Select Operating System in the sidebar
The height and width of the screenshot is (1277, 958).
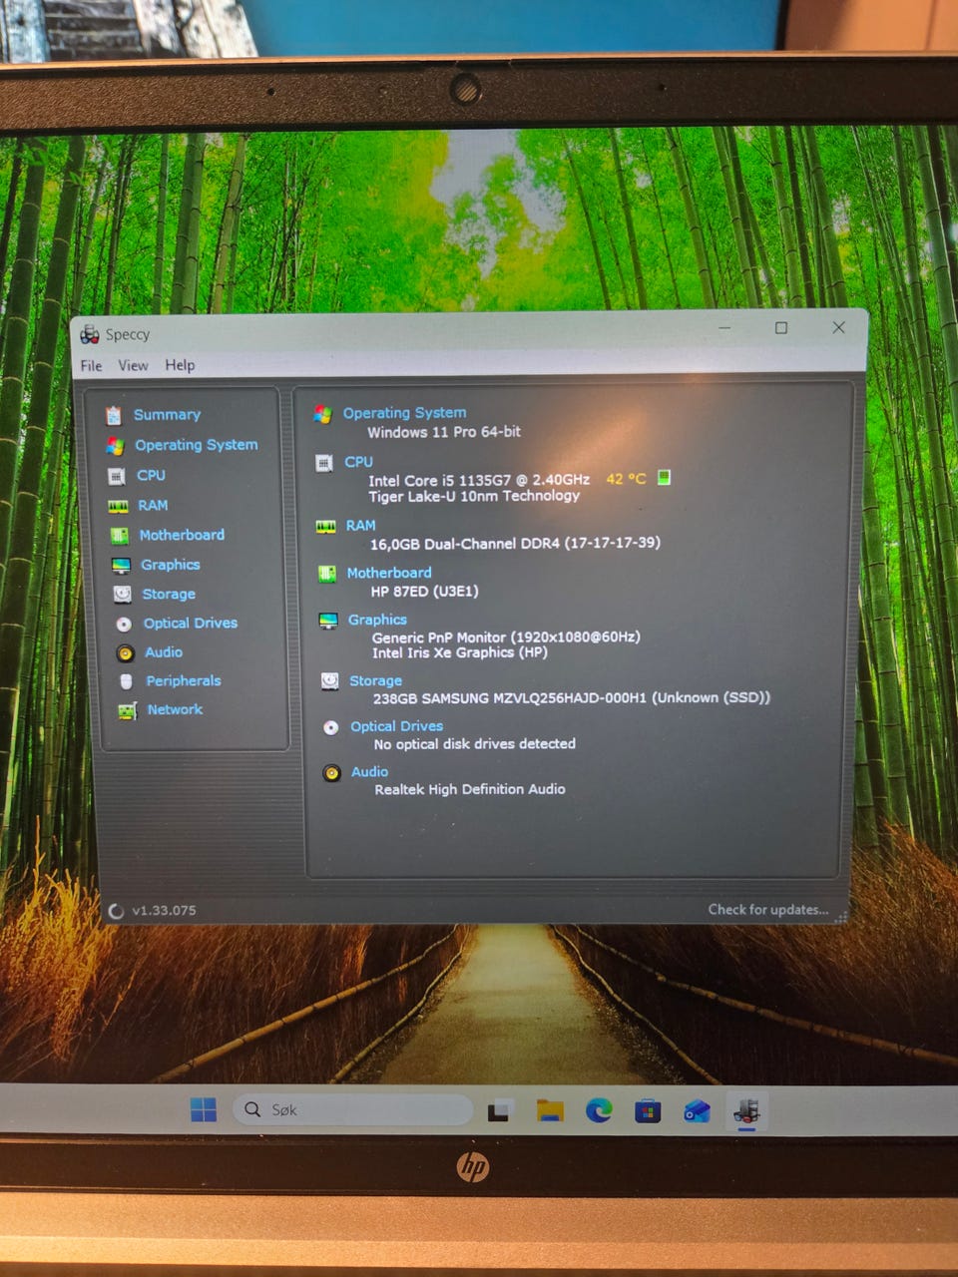click(196, 445)
